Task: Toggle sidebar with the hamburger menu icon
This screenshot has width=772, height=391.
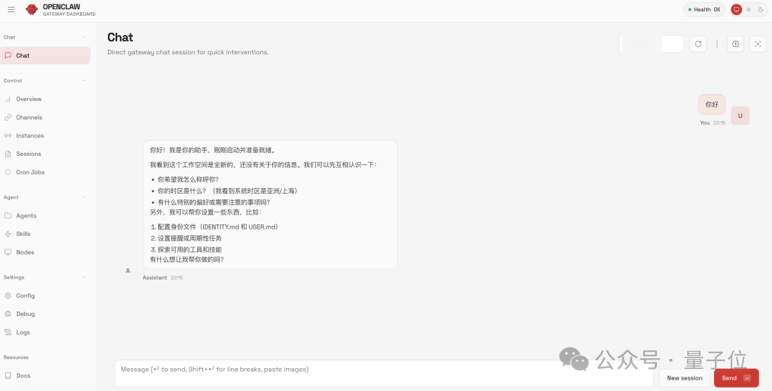Action: click(x=11, y=9)
